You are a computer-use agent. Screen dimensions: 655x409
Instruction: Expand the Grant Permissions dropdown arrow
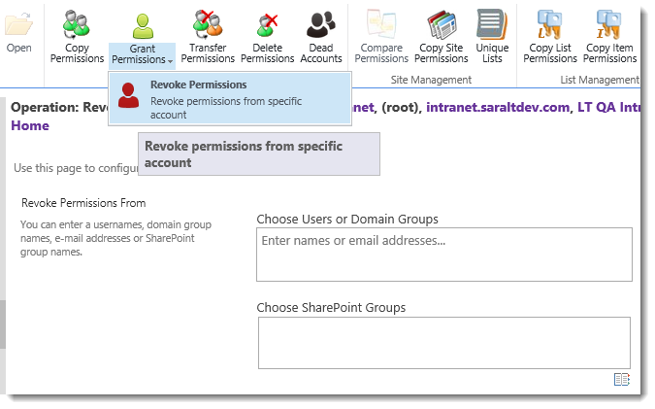[x=171, y=61]
